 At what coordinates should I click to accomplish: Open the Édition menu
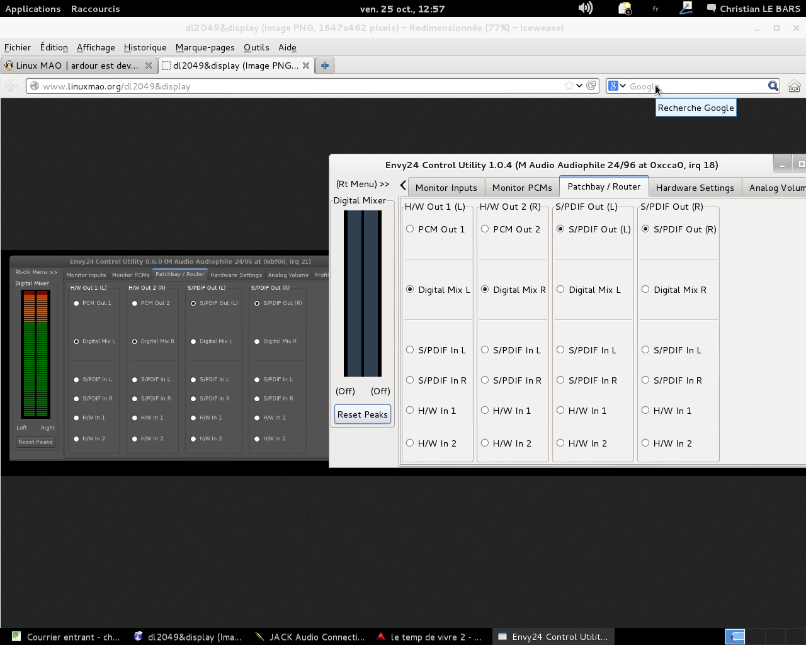click(x=54, y=47)
